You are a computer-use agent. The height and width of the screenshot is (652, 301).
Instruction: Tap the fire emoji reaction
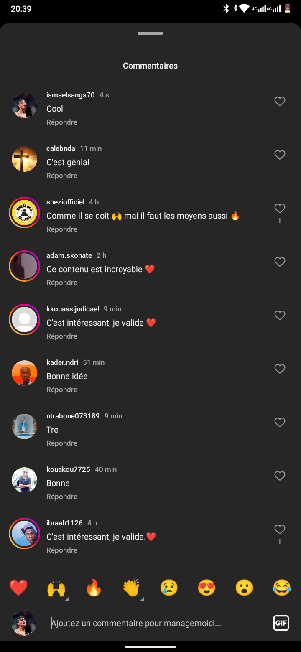point(94,588)
